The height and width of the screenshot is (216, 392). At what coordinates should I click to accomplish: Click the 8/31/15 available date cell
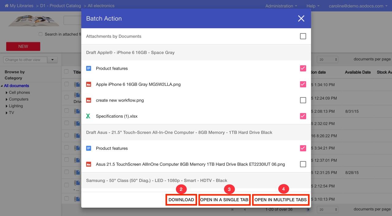click(352, 112)
